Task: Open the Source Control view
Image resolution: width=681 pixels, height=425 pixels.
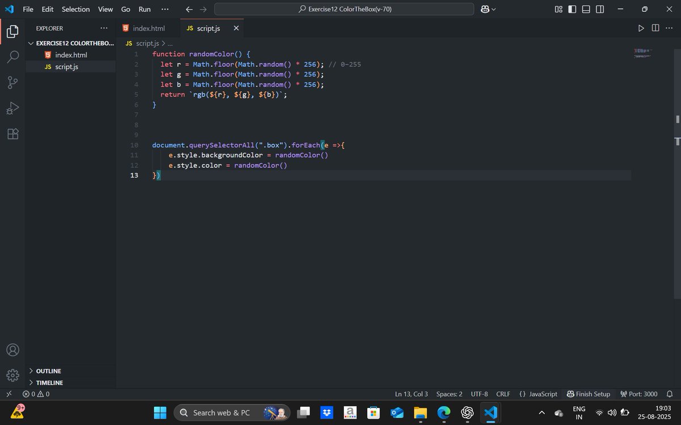Action: [12, 83]
